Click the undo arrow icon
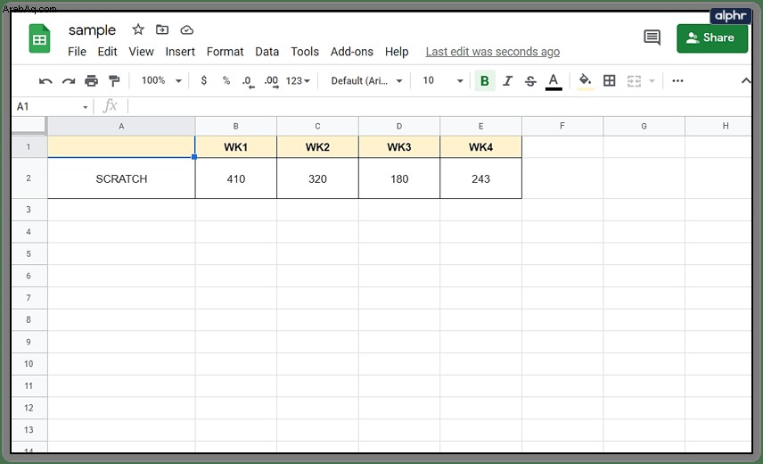This screenshot has height=464, width=763. click(x=45, y=81)
